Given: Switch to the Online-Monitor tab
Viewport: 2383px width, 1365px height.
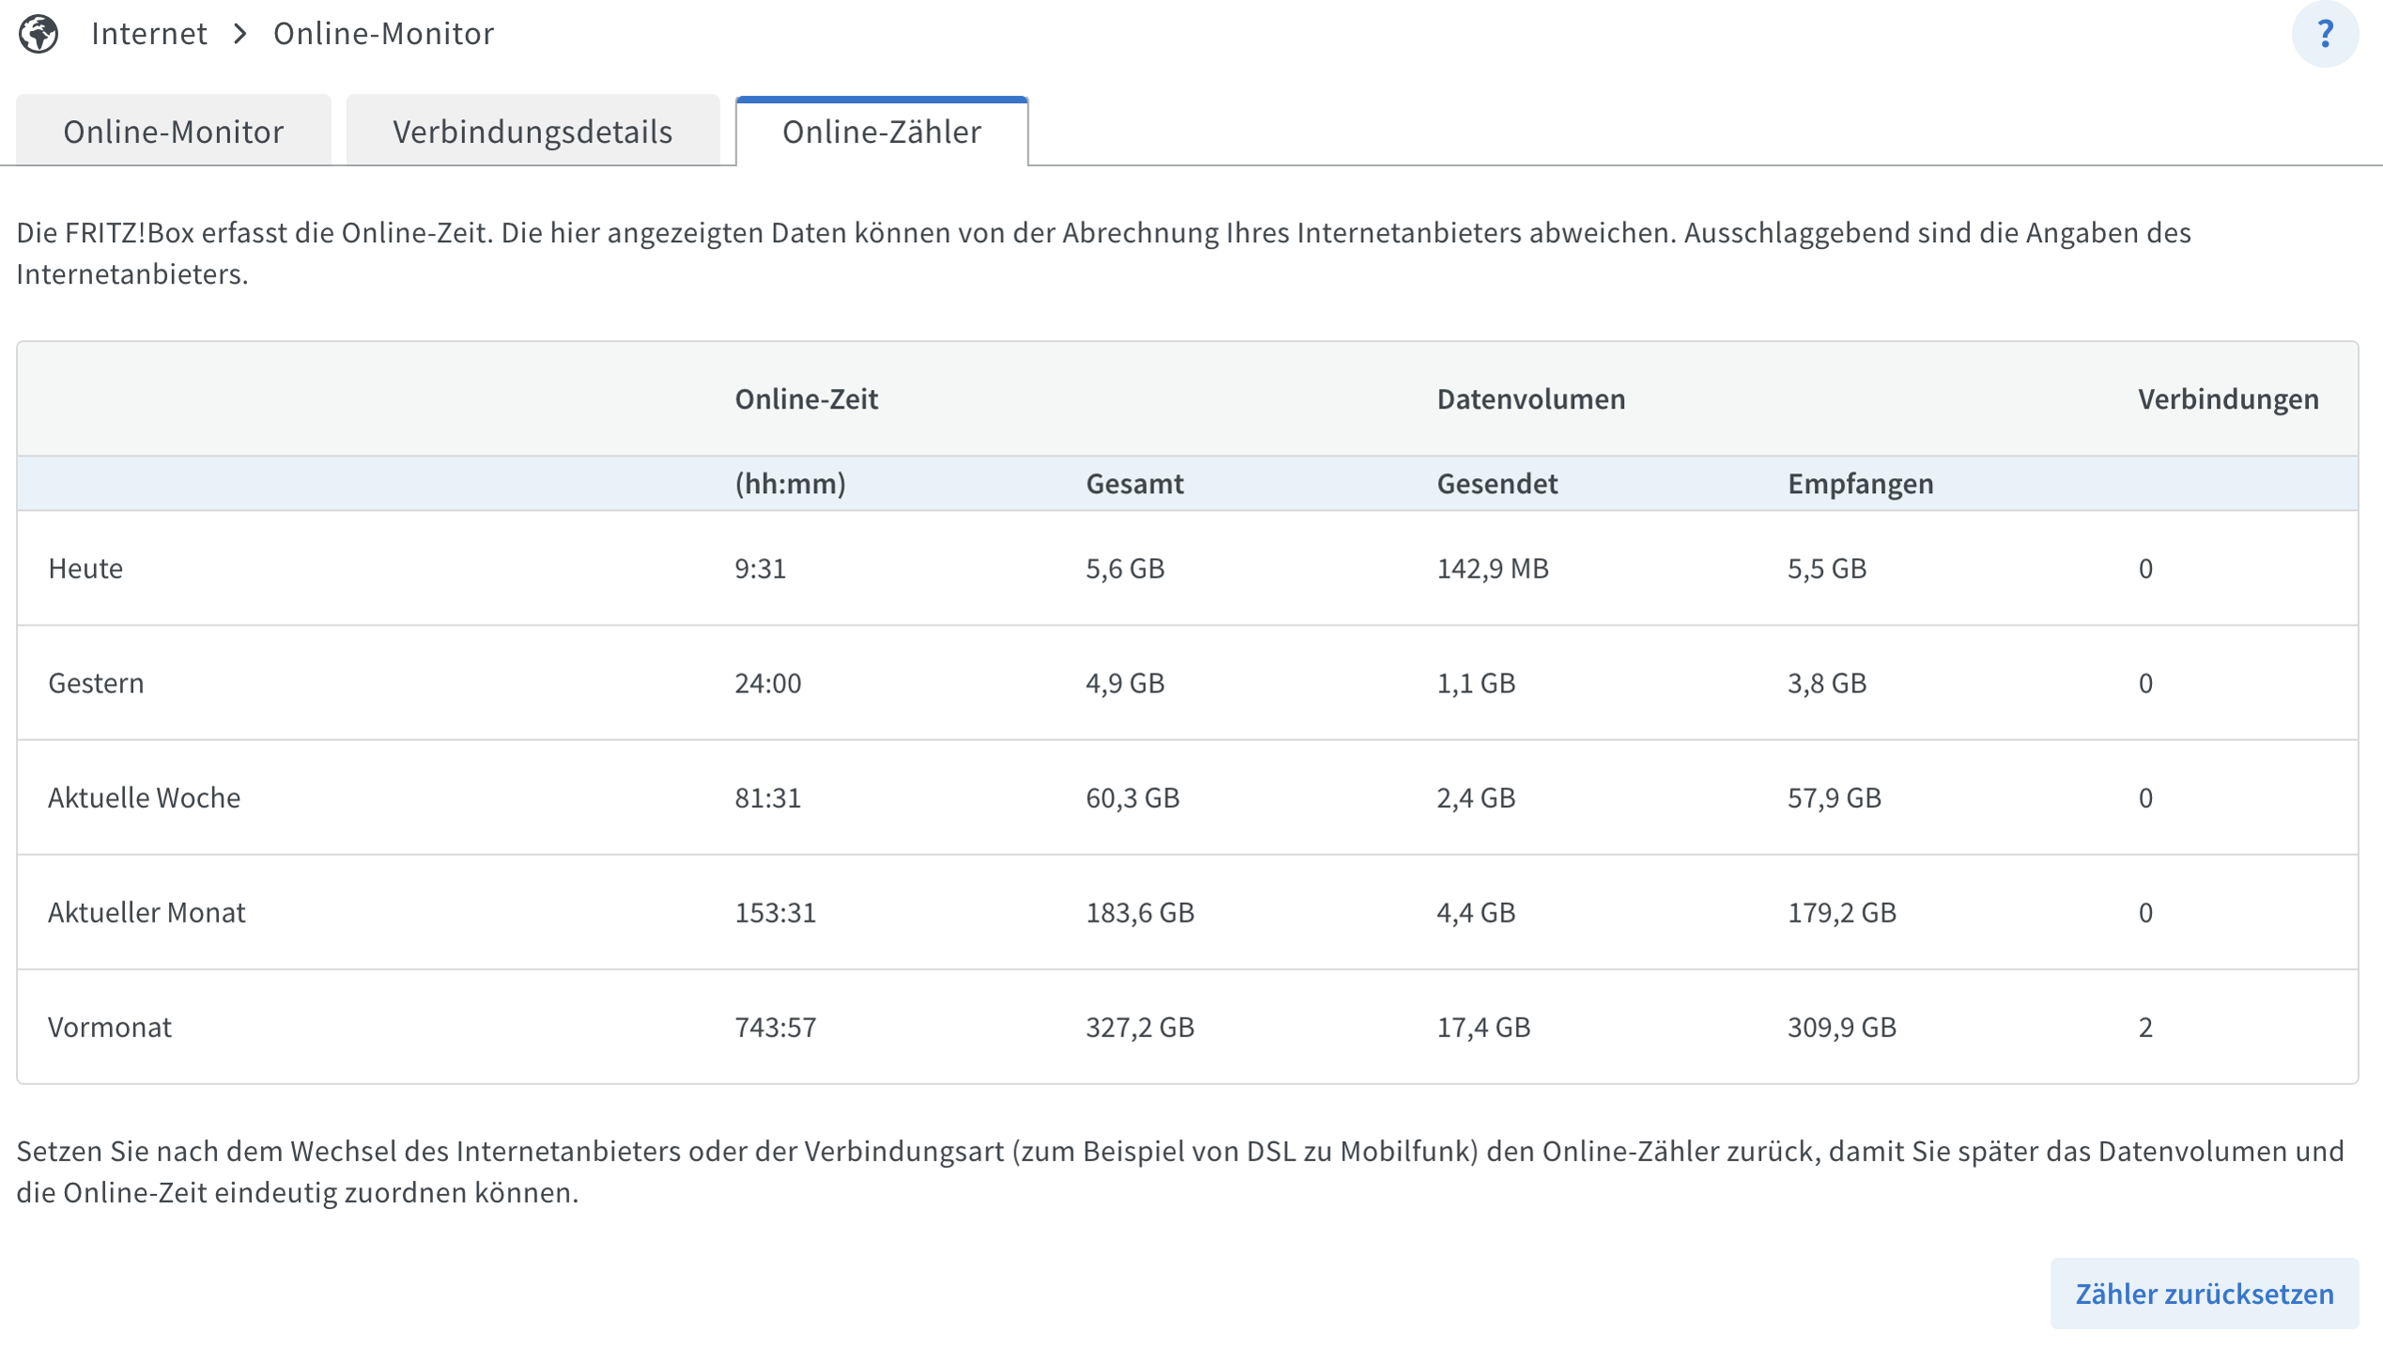Looking at the screenshot, I should (x=173, y=132).
